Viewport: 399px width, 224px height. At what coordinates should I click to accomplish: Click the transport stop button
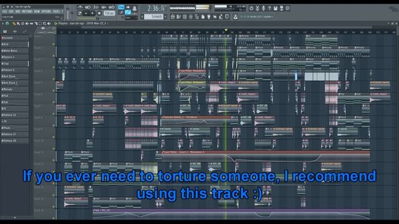click(92, 13)
